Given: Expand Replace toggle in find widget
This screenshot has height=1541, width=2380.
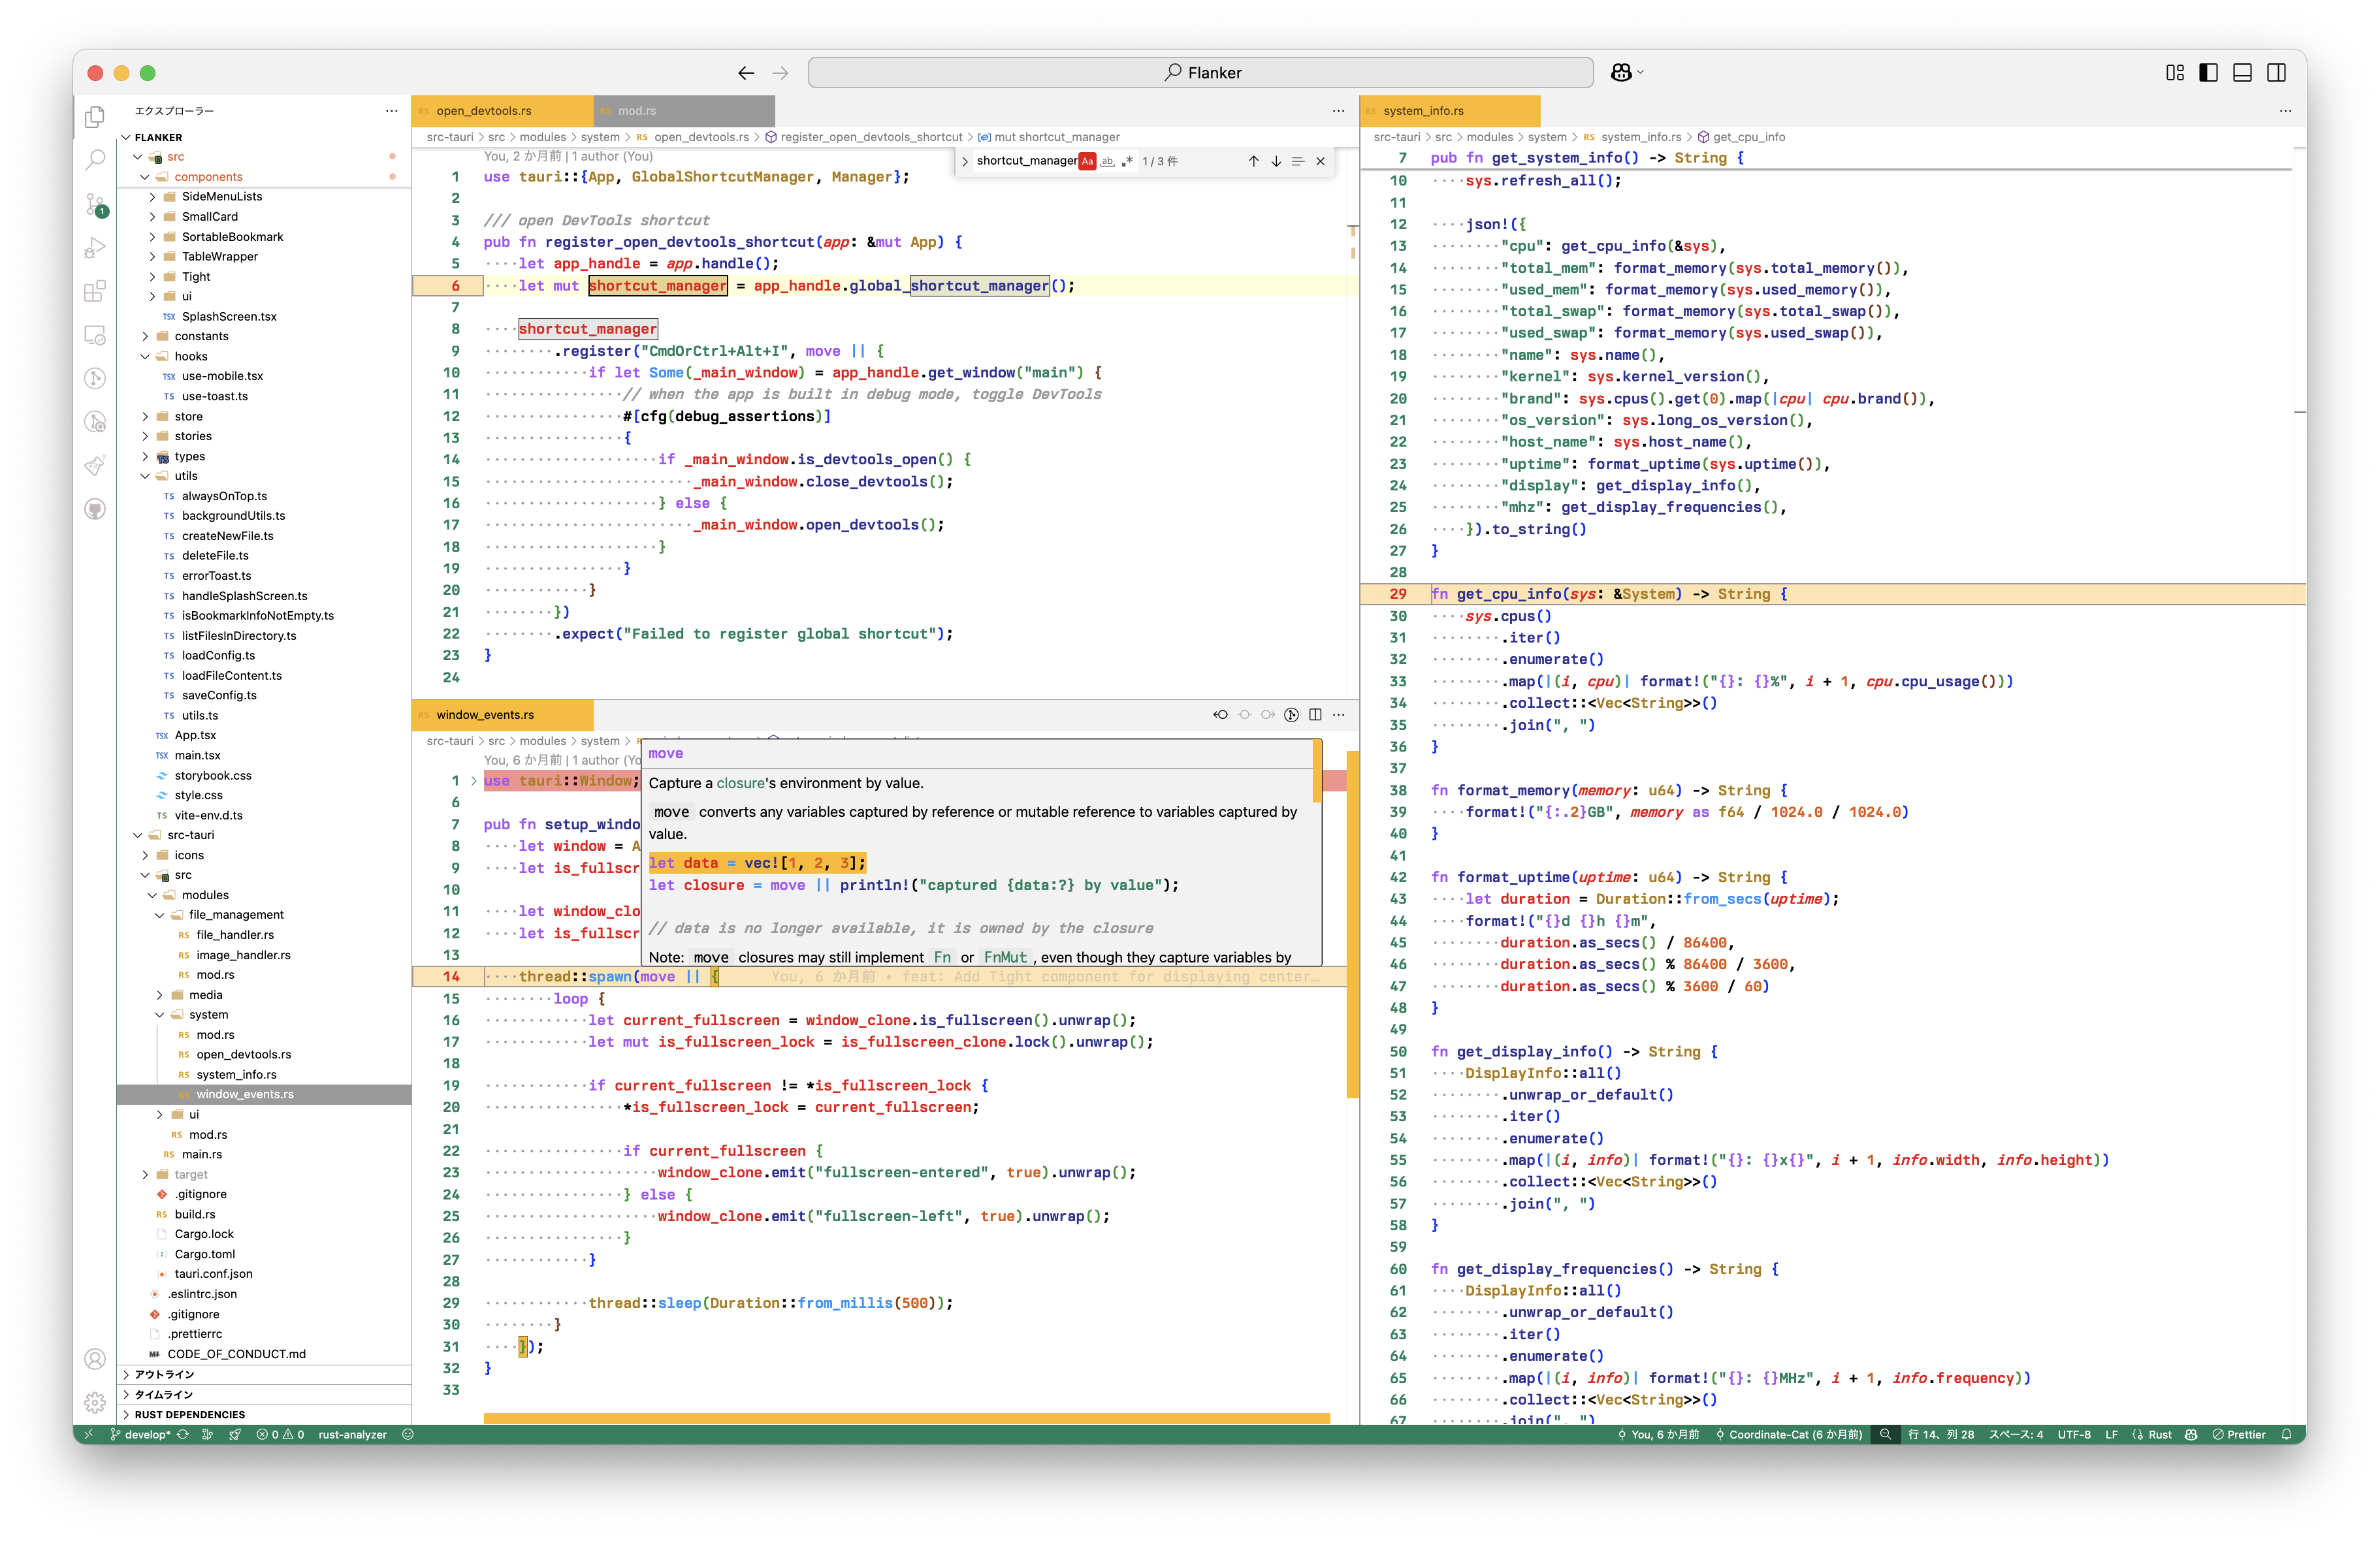Looking at the screenshot, I should [965, 161].
